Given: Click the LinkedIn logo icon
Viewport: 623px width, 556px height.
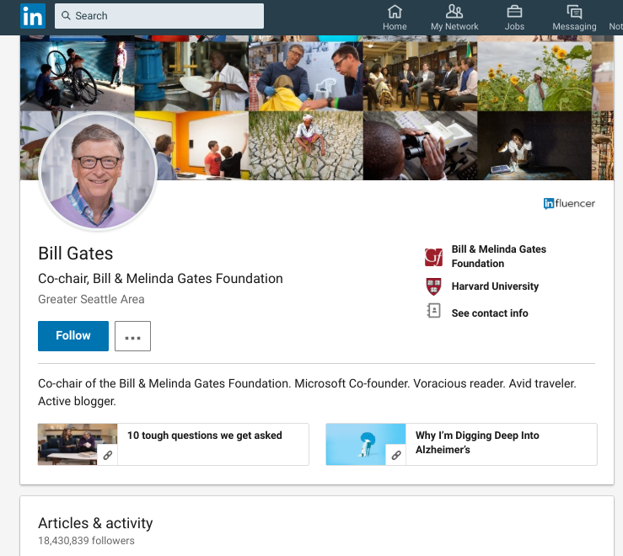Looking at the screenshot, I should click(x=33, y=16).
